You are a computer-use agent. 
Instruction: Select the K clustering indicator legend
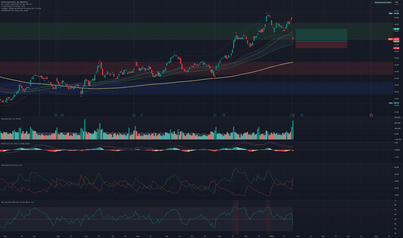point(13,6)
